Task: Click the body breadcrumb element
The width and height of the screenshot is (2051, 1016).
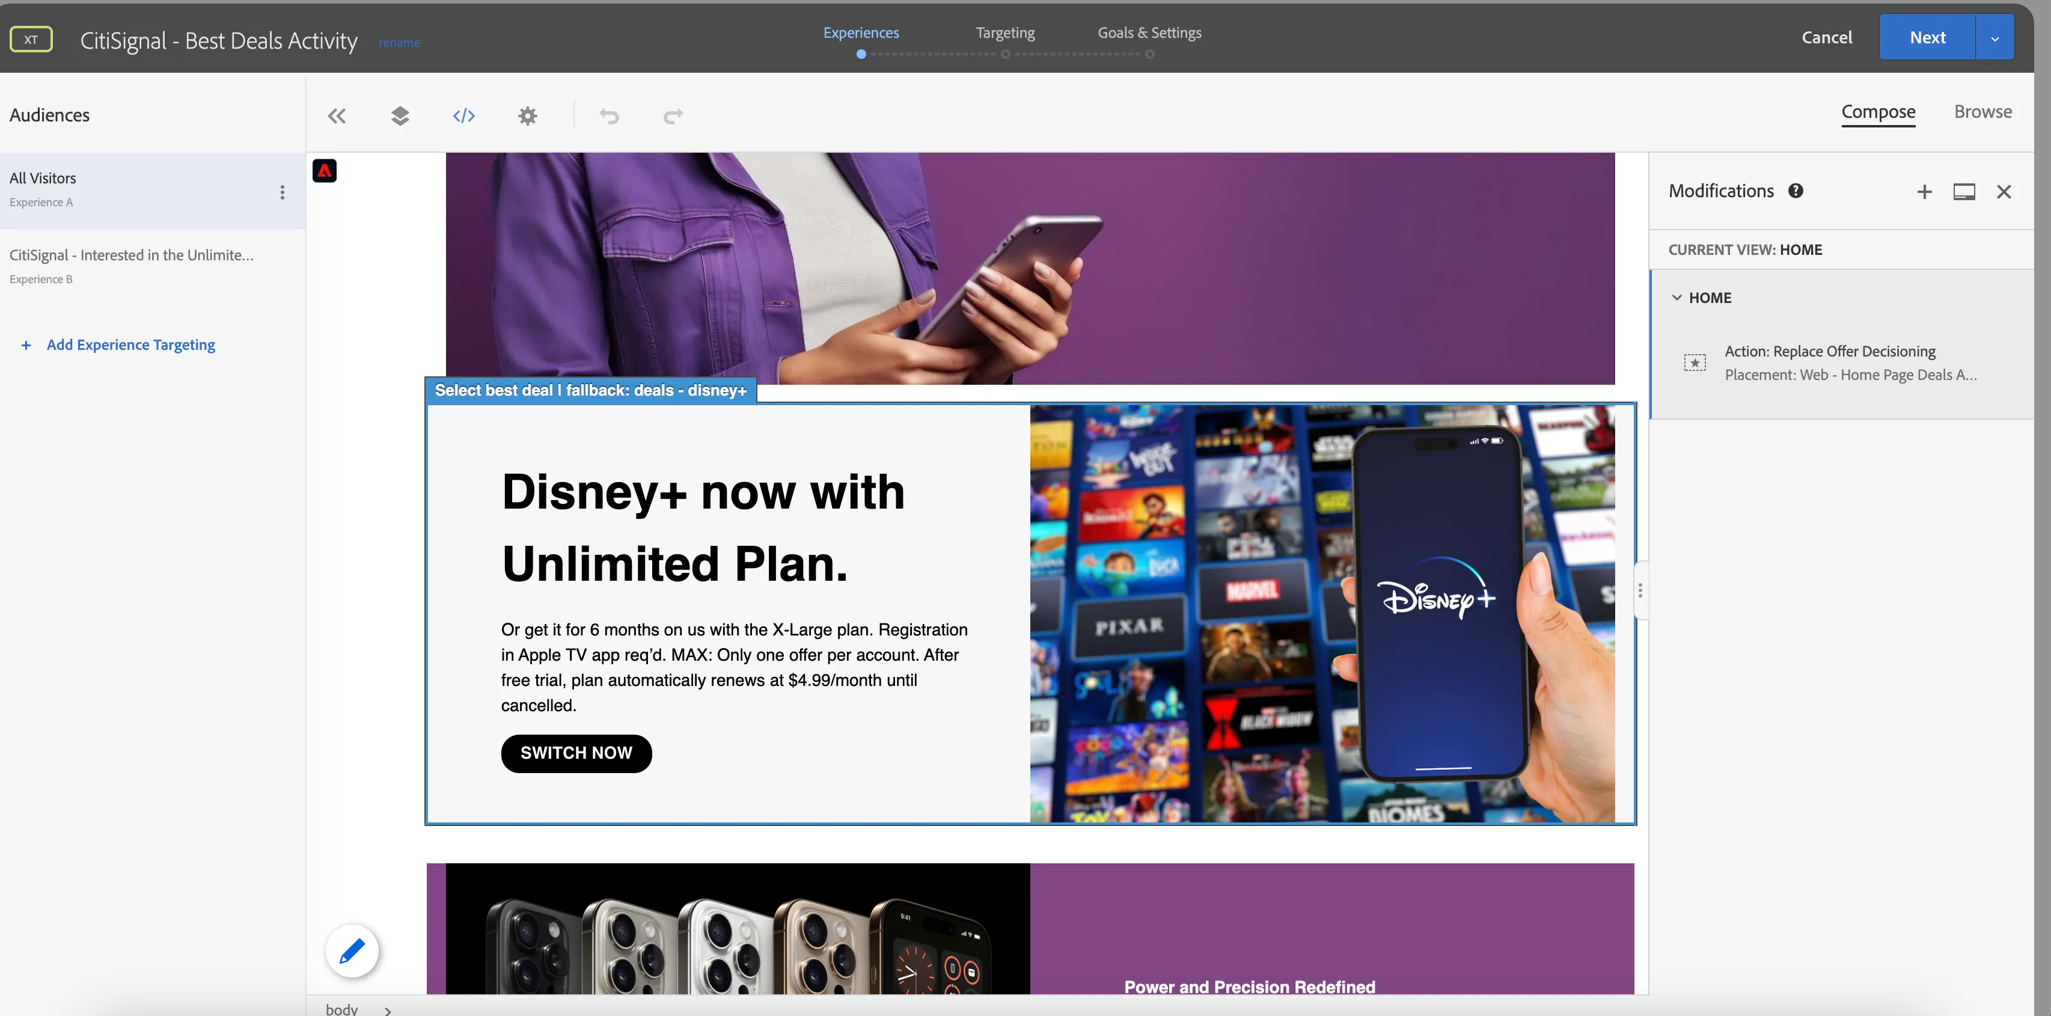Action: (x=341, y=1009)
